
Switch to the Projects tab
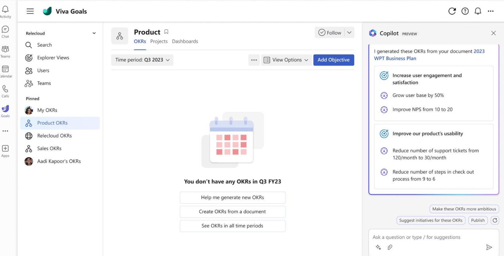(x=159, y=41)
